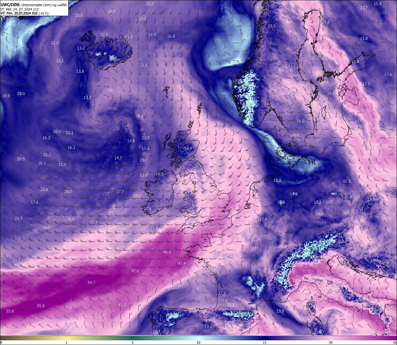Click the '17.4' value near Belgium
The height and width of the screenshot is (345, 397).
[x=263, y=219]
